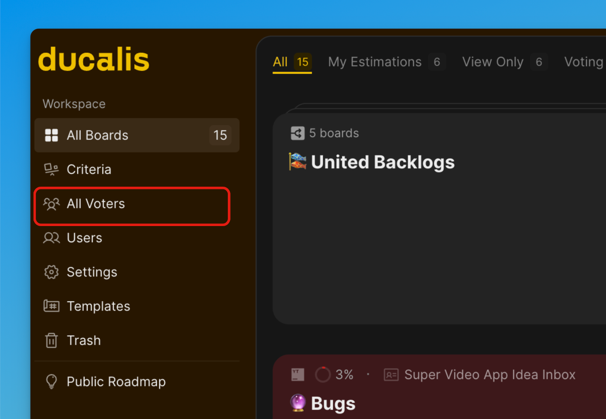606x419 pixels.
Task: Click the Settings gear icon
Action: [x=51, y=272]
